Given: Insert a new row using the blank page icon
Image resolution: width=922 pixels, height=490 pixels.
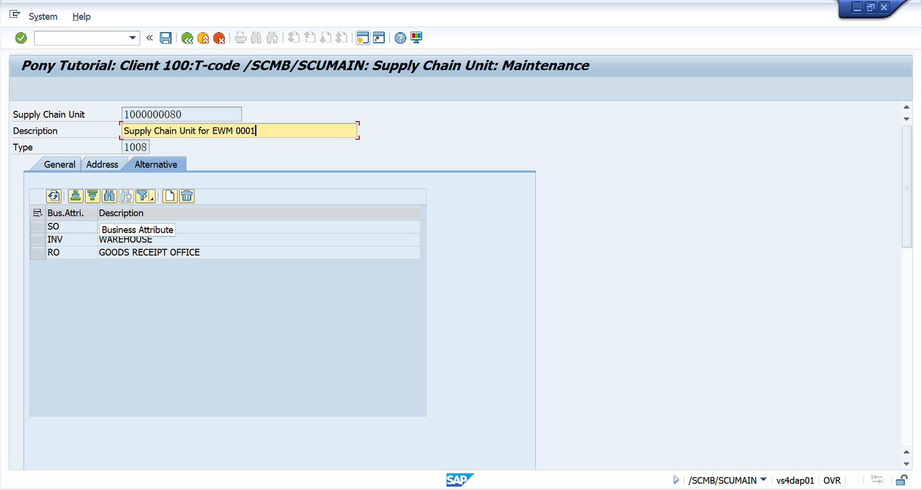Looking at the screenshot, I should tap(169, 196).
